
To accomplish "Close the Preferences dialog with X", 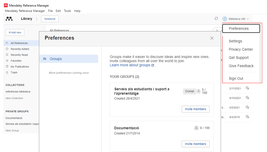I will click(212, 38).
